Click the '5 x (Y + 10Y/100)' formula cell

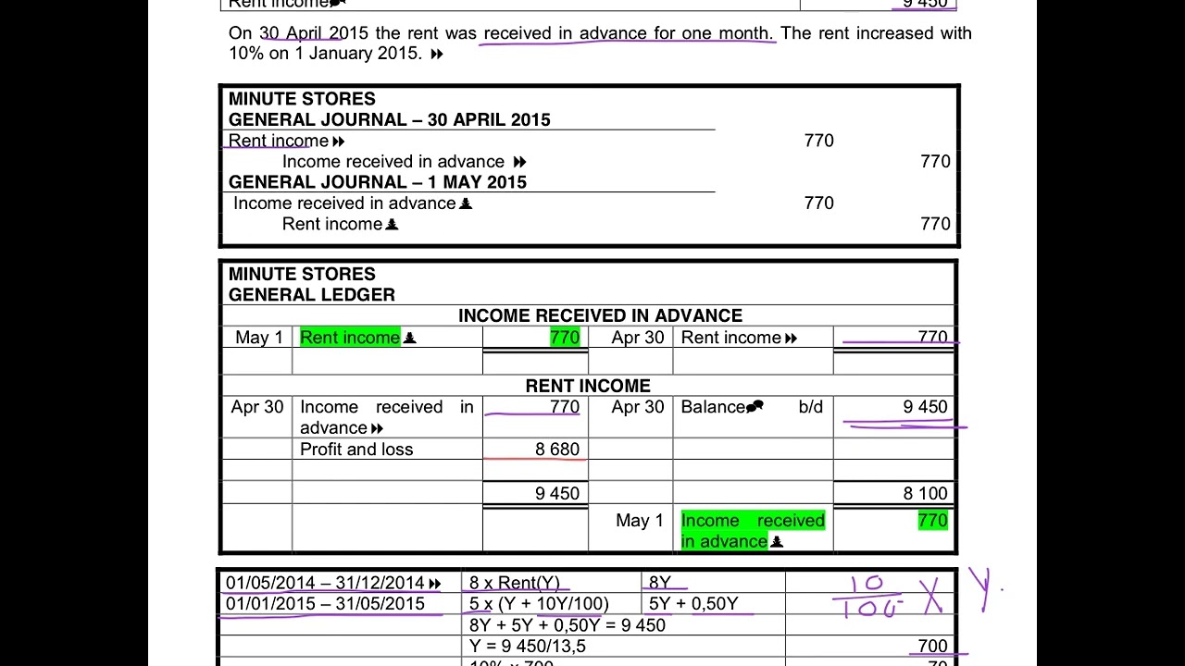[x=539, y=604]
